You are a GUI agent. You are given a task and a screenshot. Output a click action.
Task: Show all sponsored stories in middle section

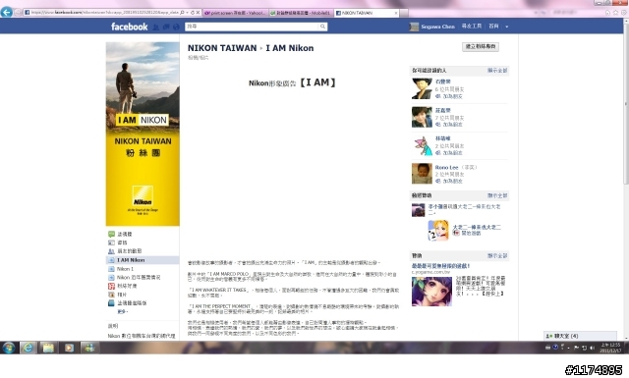pos(497,195)
